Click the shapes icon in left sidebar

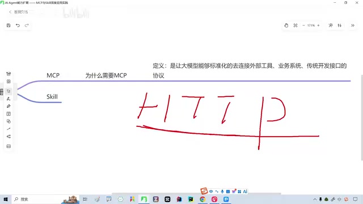9,121
